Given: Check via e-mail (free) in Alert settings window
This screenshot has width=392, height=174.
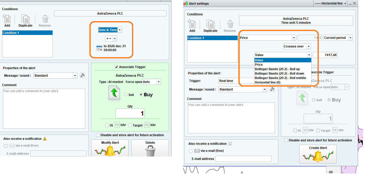Looking at the screenshot, I should (x=191, y=151).
